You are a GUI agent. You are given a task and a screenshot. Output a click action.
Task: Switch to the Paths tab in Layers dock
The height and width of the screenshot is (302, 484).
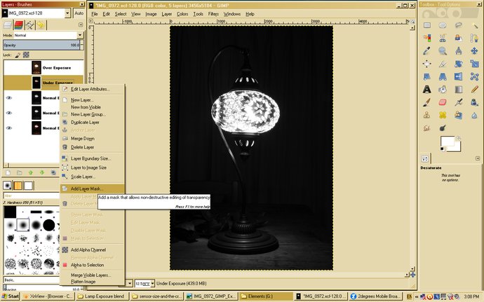[30, 25]
